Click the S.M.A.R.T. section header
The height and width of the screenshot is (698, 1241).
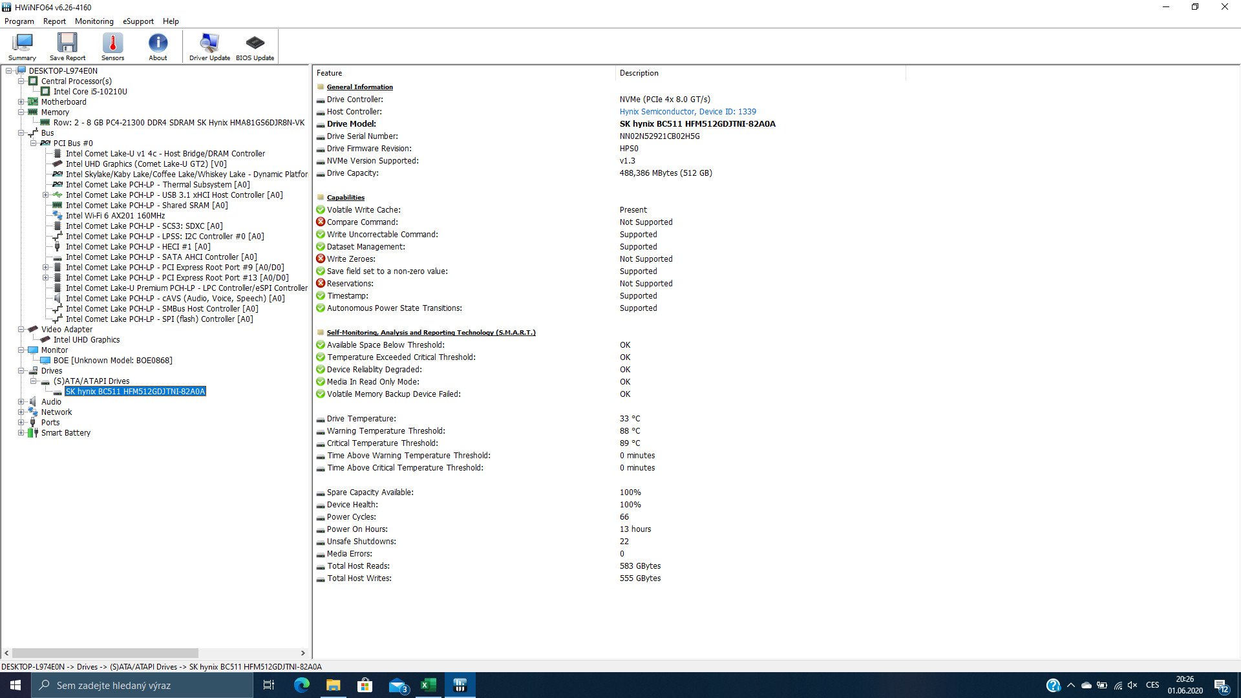(431, 333)
